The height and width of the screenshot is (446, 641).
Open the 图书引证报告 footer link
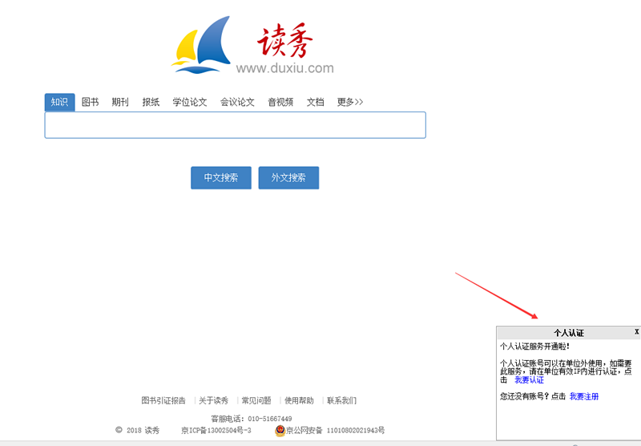(163, 400)
